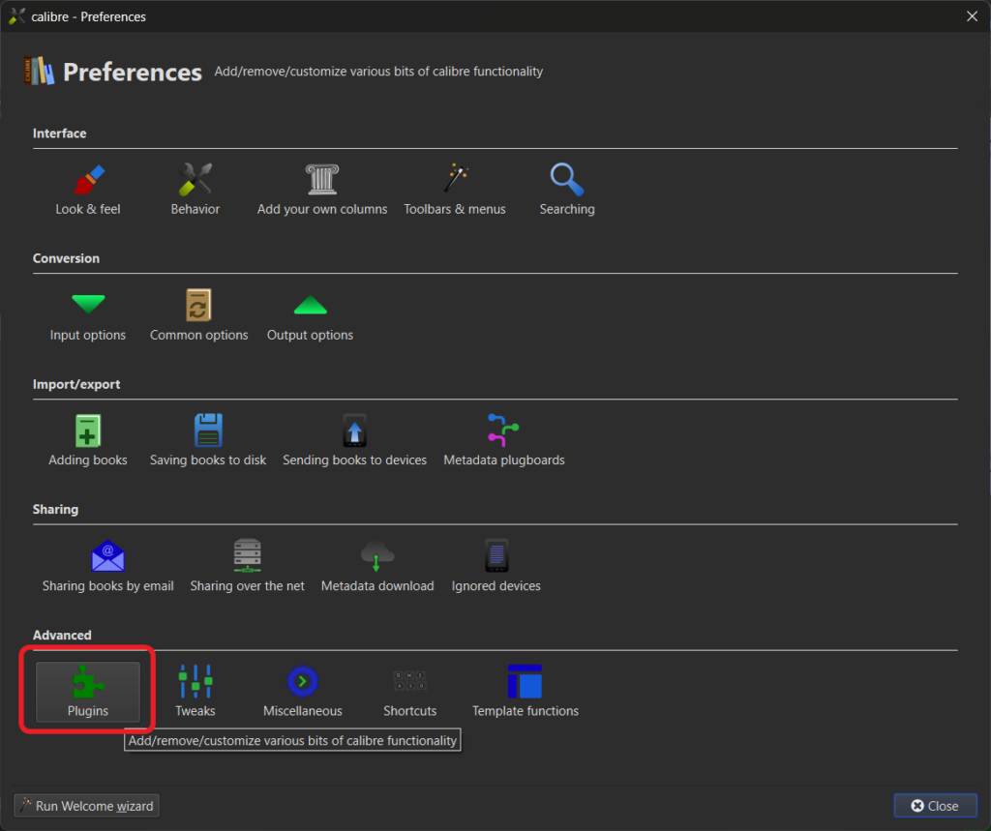Open Input options for conversion
The image size is (991, 831).
[88, 315]
